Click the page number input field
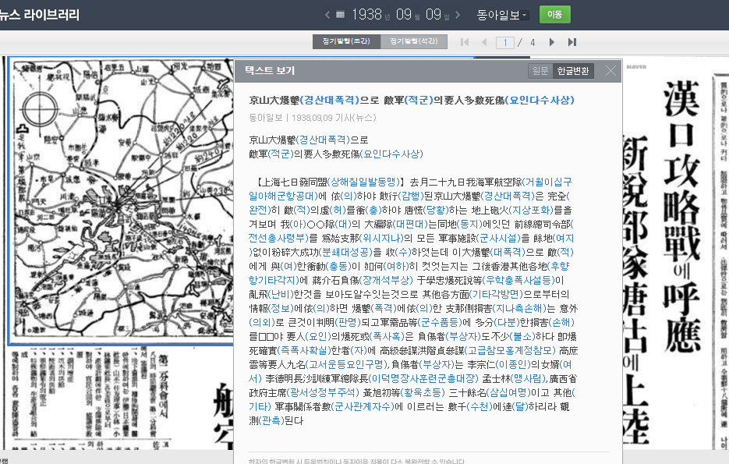 505,43
